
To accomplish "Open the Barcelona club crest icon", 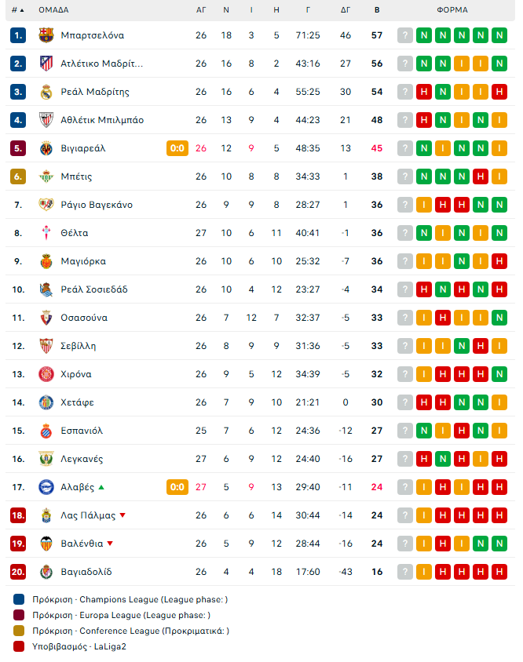I will click(x=46, y=35).
